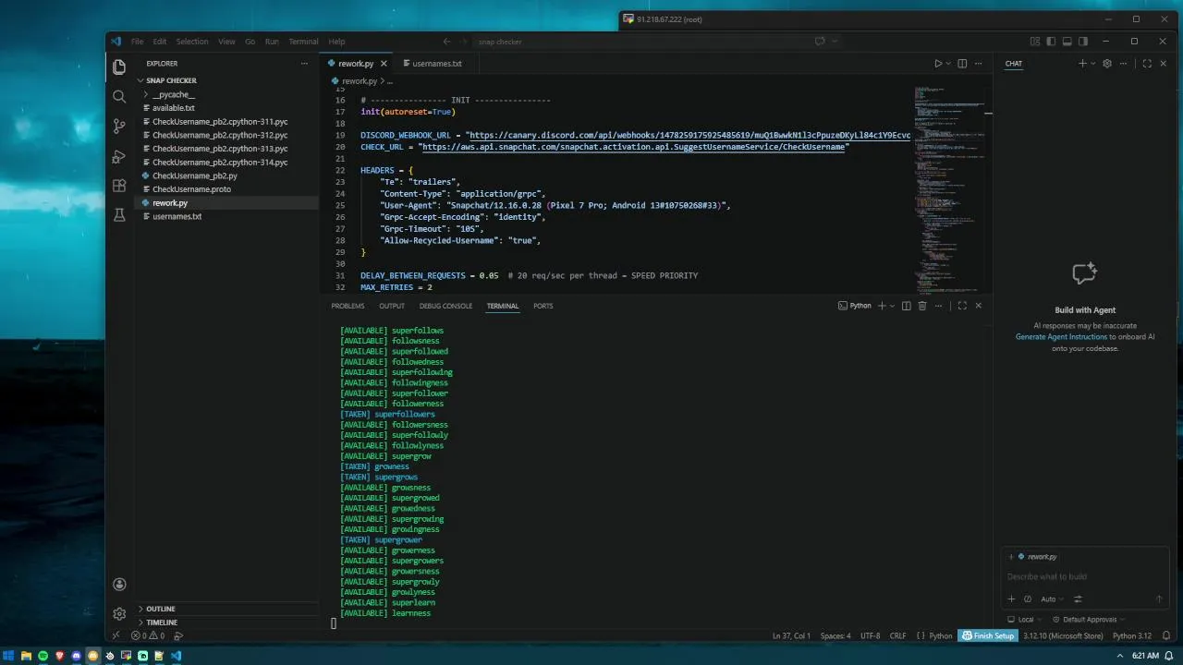Open Explorer Views and More Actions ellipsis
Image resolution: width=1183 pixels, height=665 pixels.
(x=304, y=64)
